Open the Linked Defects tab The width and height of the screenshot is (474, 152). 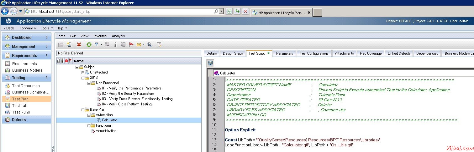coord(399,53)
